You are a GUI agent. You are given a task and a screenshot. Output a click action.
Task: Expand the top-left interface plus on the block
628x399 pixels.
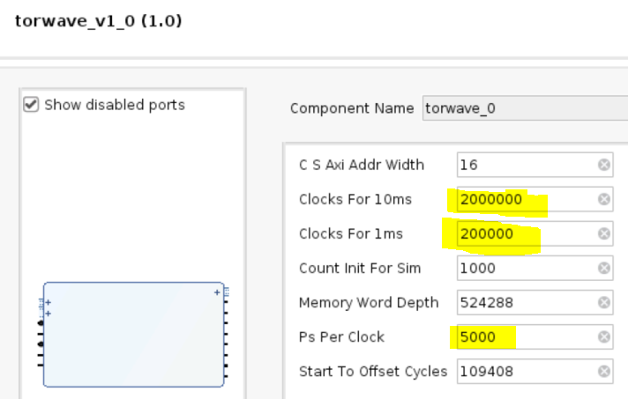pyautogui.click(x=48, y=303)
